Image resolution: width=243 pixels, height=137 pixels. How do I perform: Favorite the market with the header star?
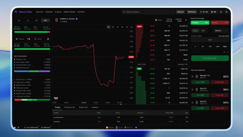coord(186,20)
